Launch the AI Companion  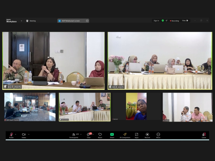coord(125,135)
